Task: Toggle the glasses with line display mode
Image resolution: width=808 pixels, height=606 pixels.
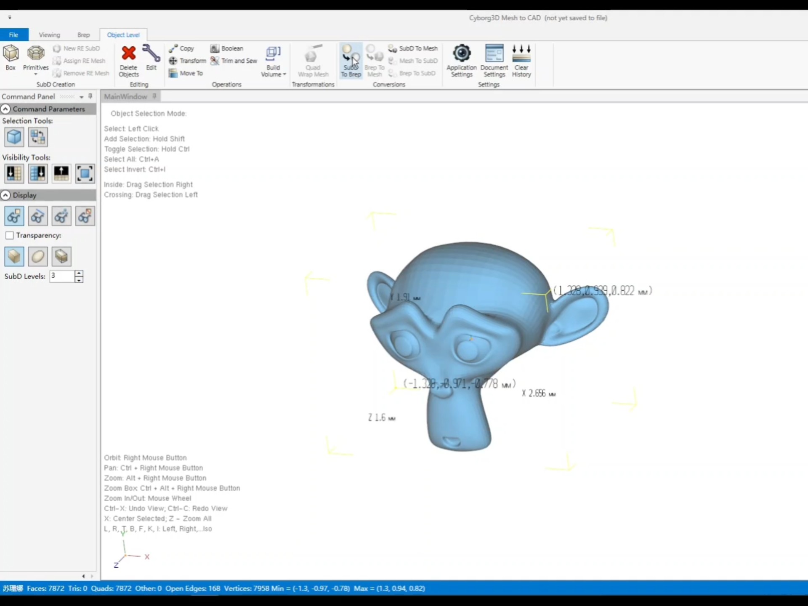Action: pyautogui.click(x=38, y=216)
